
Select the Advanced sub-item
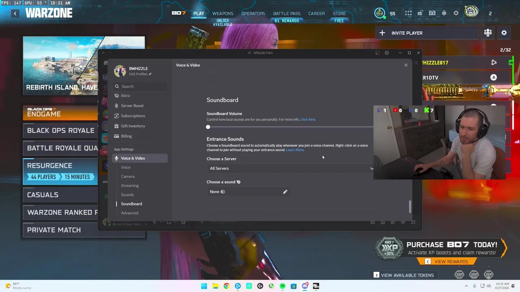click(130, 213)
